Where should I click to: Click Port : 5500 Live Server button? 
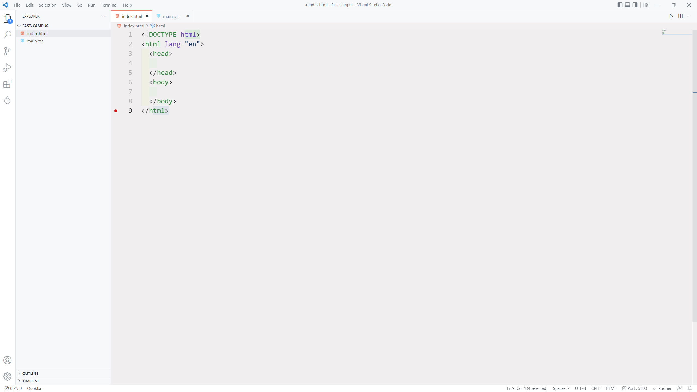634,388
